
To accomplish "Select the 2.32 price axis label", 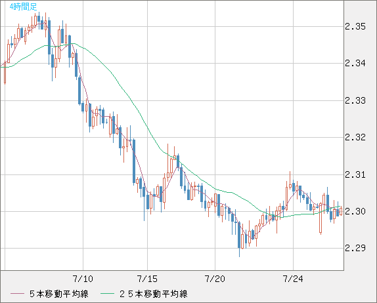I will [355, 137].
